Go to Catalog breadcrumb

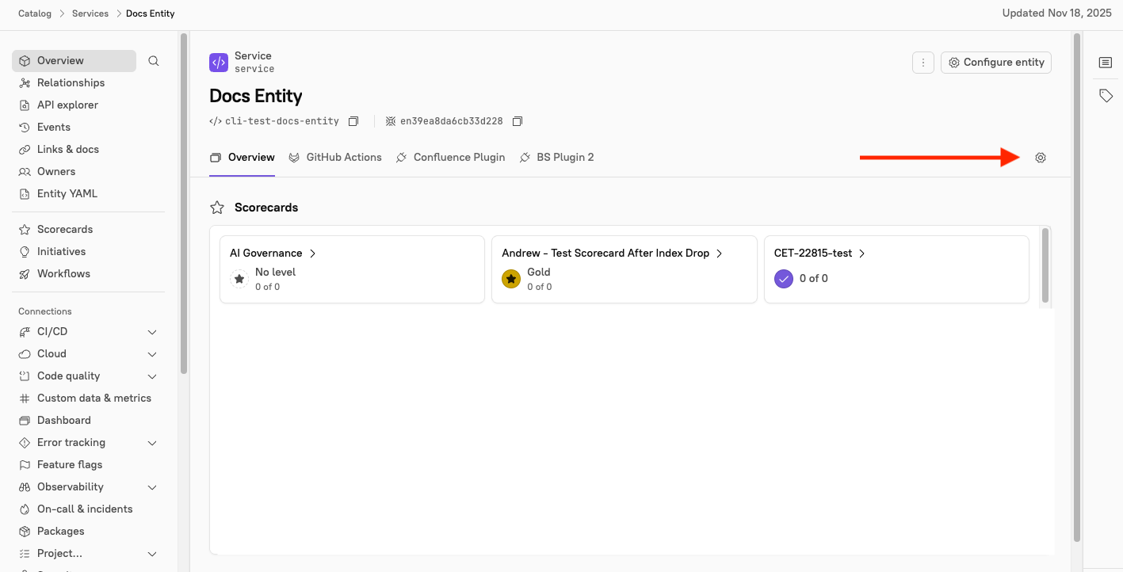pyautogui.click(x=35, y=13)
